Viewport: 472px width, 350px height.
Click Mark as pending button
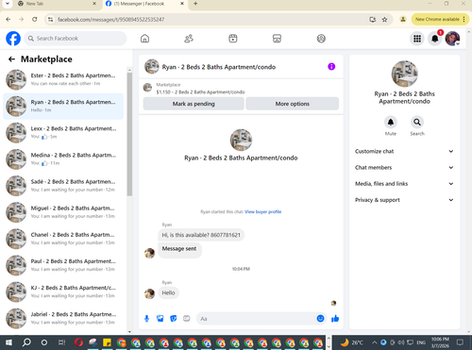194,104
